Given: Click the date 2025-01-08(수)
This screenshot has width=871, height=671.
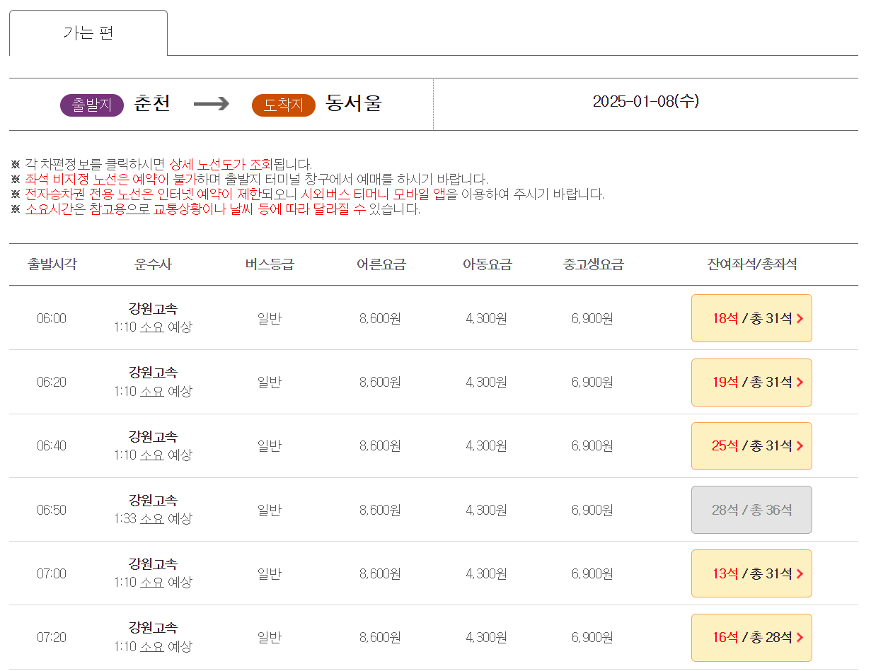Looking at the screenshot, I should (646, 101).
